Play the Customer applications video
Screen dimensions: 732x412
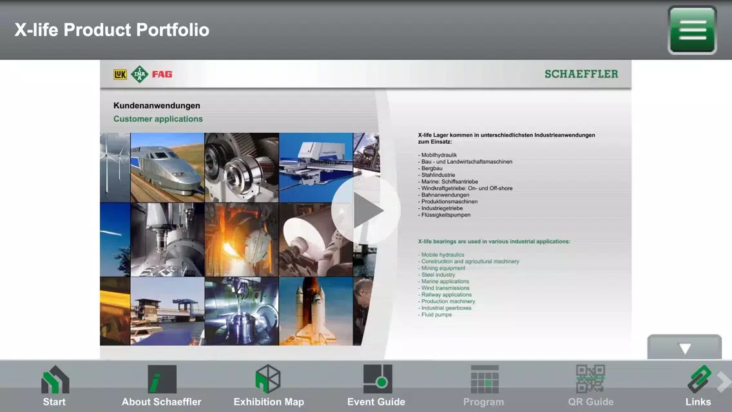coord(366,211)
